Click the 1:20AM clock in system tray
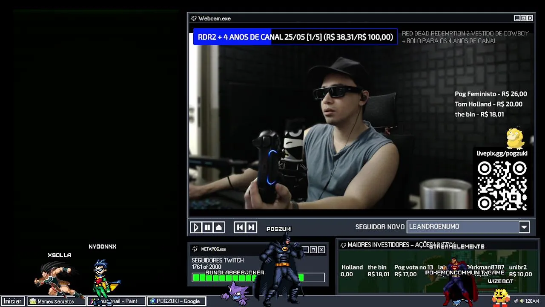This screenshot has height=307, width=545. (x=532, y=301)
